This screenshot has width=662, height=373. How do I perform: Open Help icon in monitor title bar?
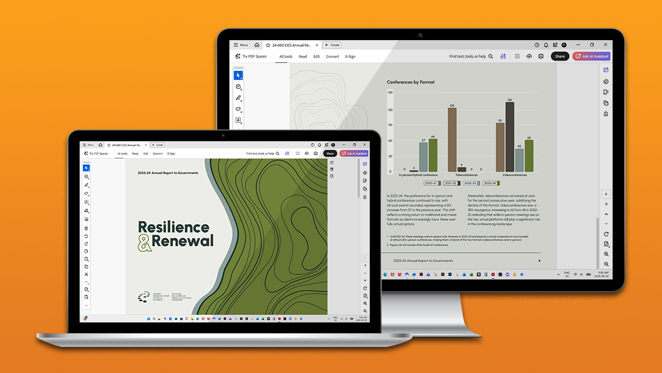[537, 45]
